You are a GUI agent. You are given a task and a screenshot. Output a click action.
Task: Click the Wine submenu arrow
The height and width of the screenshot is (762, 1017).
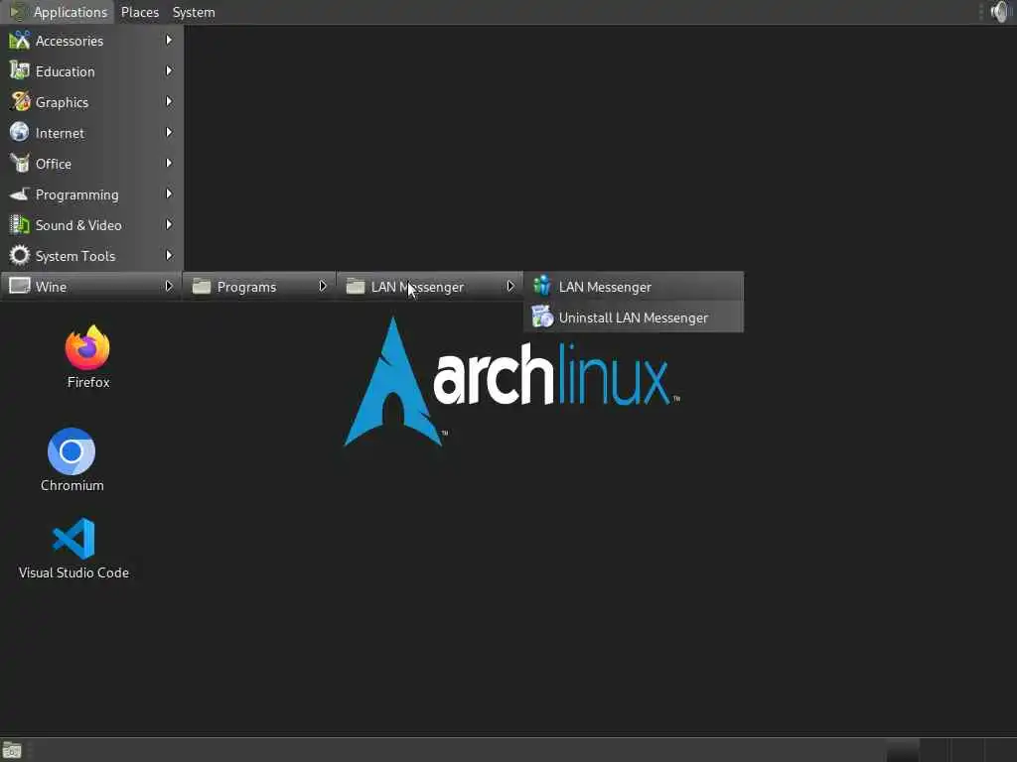click(x=169, y=286)
